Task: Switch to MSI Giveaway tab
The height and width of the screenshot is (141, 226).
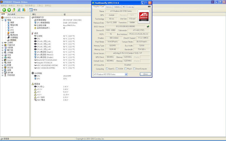Action: 128,7
